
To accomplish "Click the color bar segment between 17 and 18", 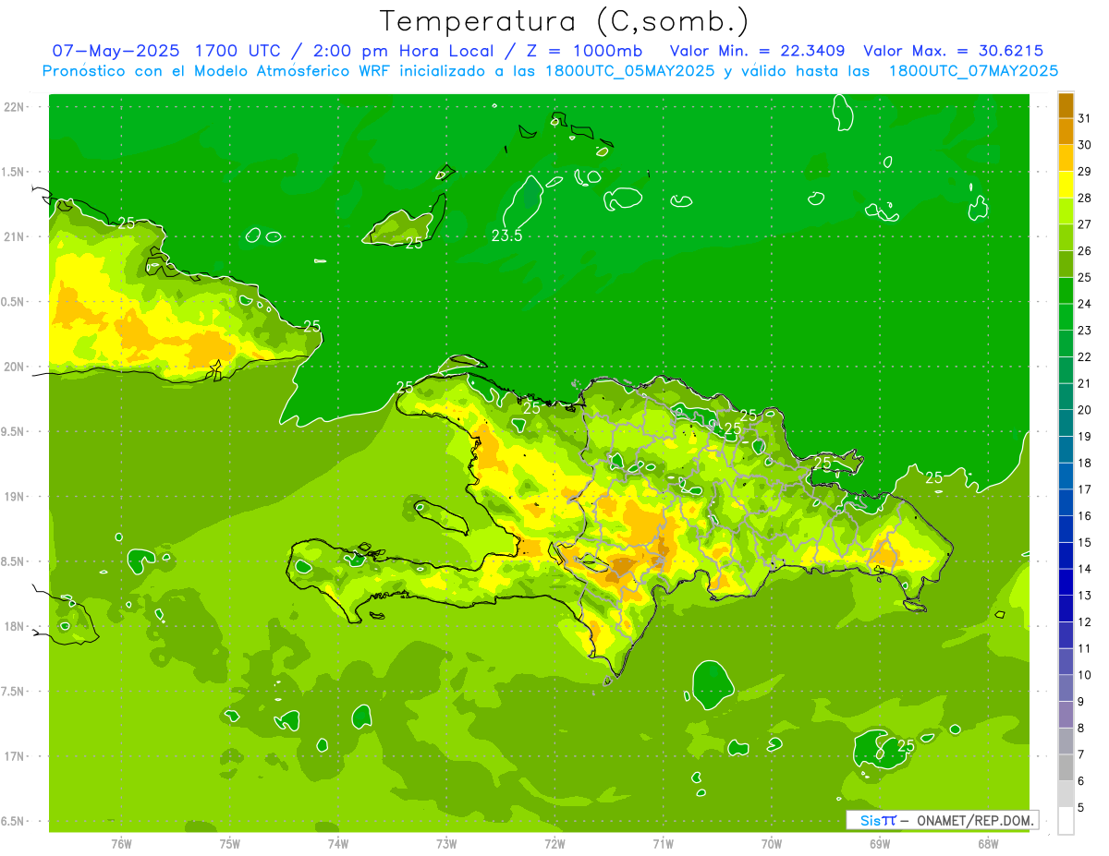I will pyautogui.click(x=1066, y=476).
